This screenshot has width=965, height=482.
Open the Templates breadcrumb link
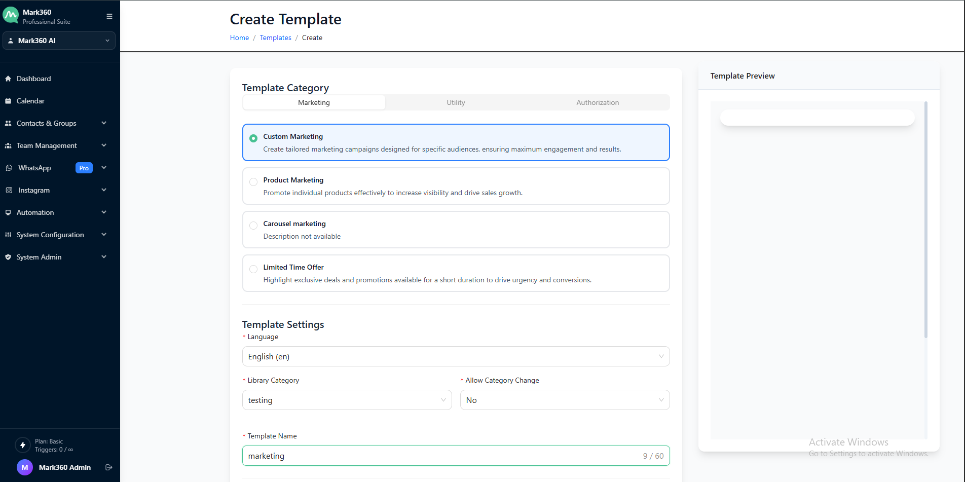[275, 38]
